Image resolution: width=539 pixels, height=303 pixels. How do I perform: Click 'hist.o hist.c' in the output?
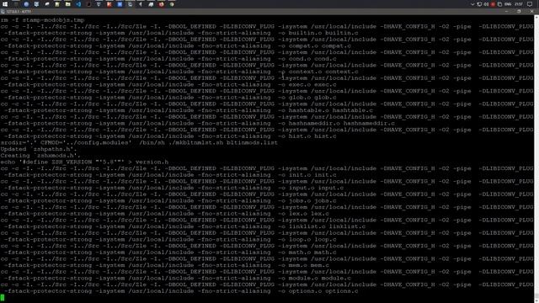point(312,136)
